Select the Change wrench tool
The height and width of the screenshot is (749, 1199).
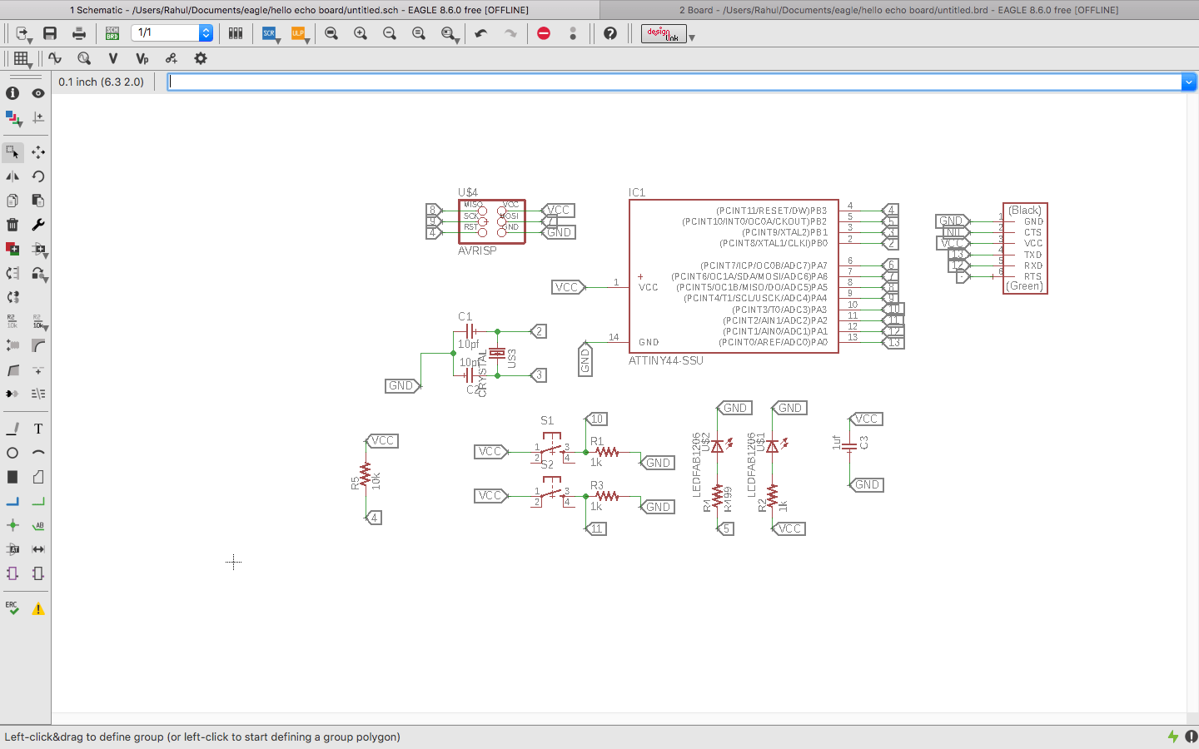coord(38,225)
